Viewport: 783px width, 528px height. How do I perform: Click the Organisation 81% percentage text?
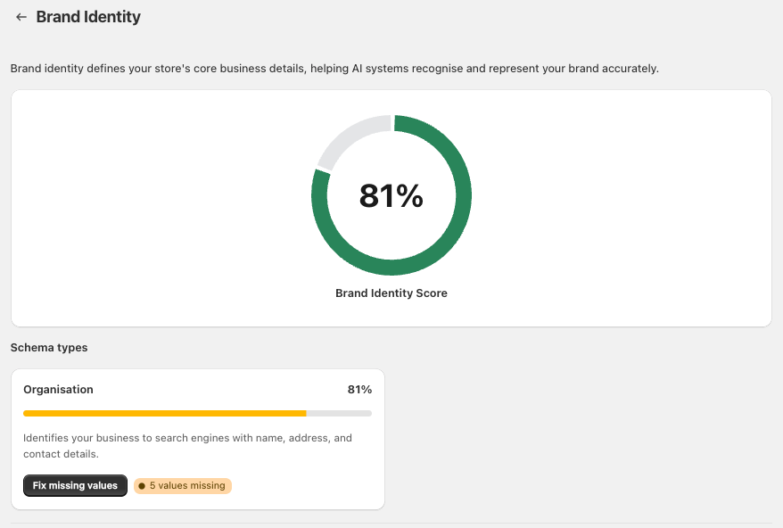pyautogui.click(x=359, y=390)
